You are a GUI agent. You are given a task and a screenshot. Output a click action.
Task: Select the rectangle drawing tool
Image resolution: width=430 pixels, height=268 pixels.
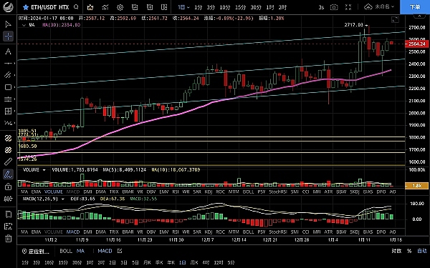pyautogui.click(x=8, y=87)
